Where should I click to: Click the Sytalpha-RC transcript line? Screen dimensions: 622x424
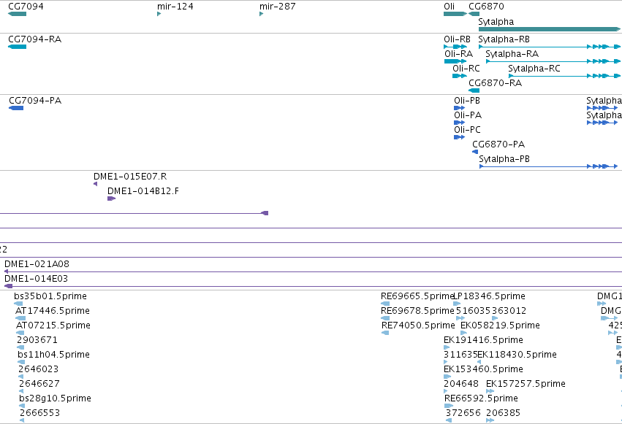565,76
